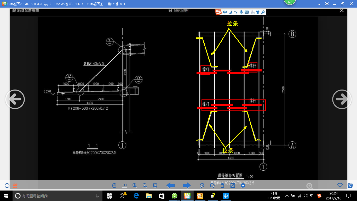Enter full screen using the title bar icon
Screen dimensions: 357x201
pyautogui.click(x=327, y=4)
